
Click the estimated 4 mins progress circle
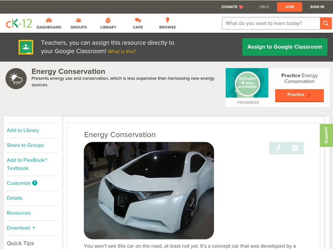click(x=247, y=83)
